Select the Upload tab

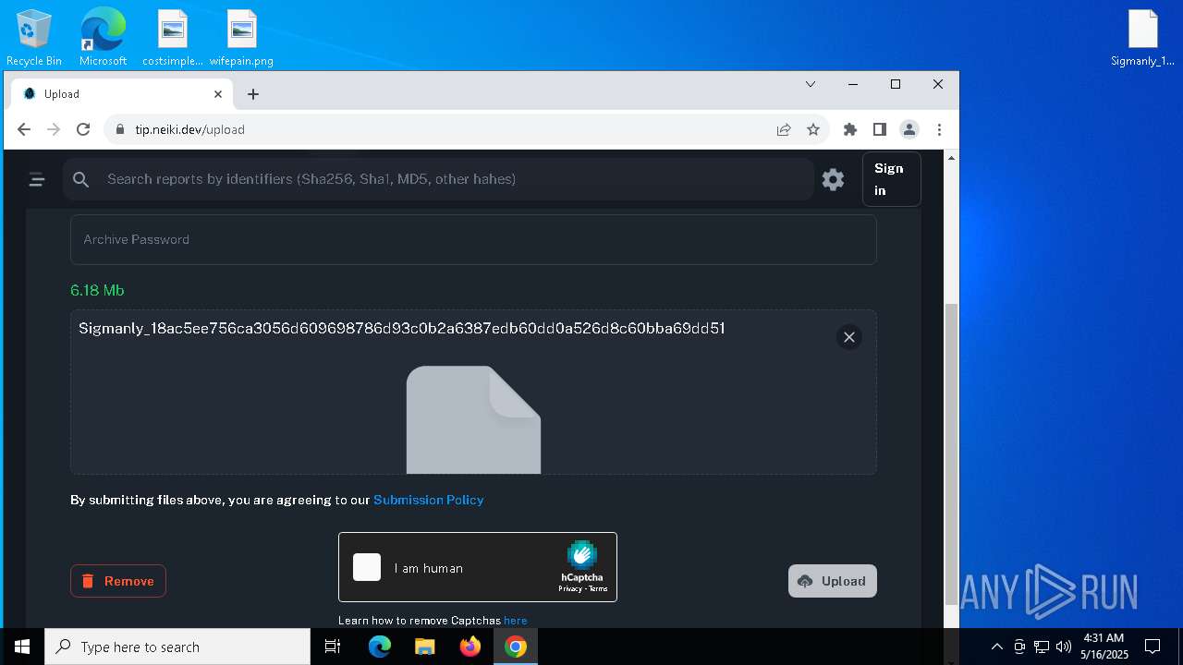point(123,94)
